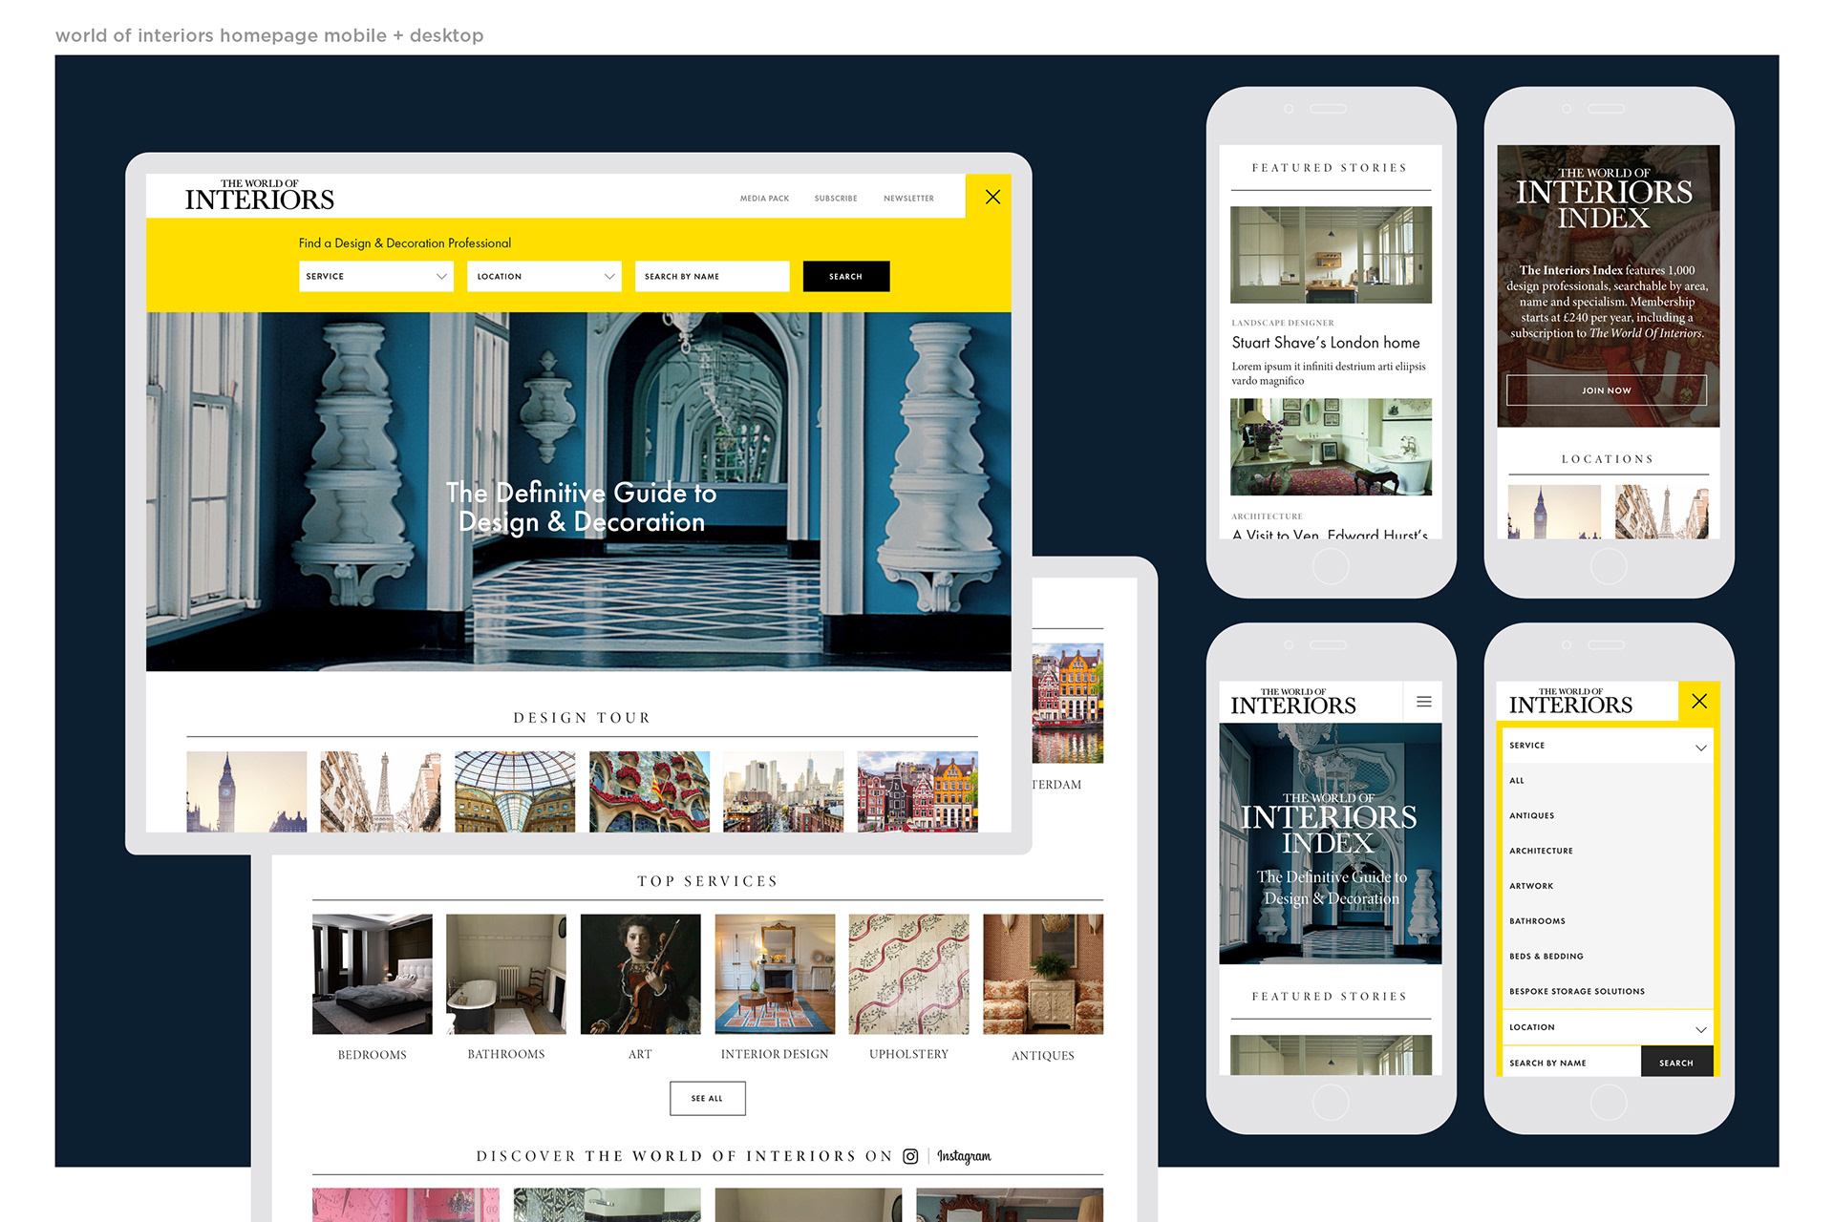Click the black desktop Search button
This screenshot has height=1222, width=1834.
(x=846, y=276)
